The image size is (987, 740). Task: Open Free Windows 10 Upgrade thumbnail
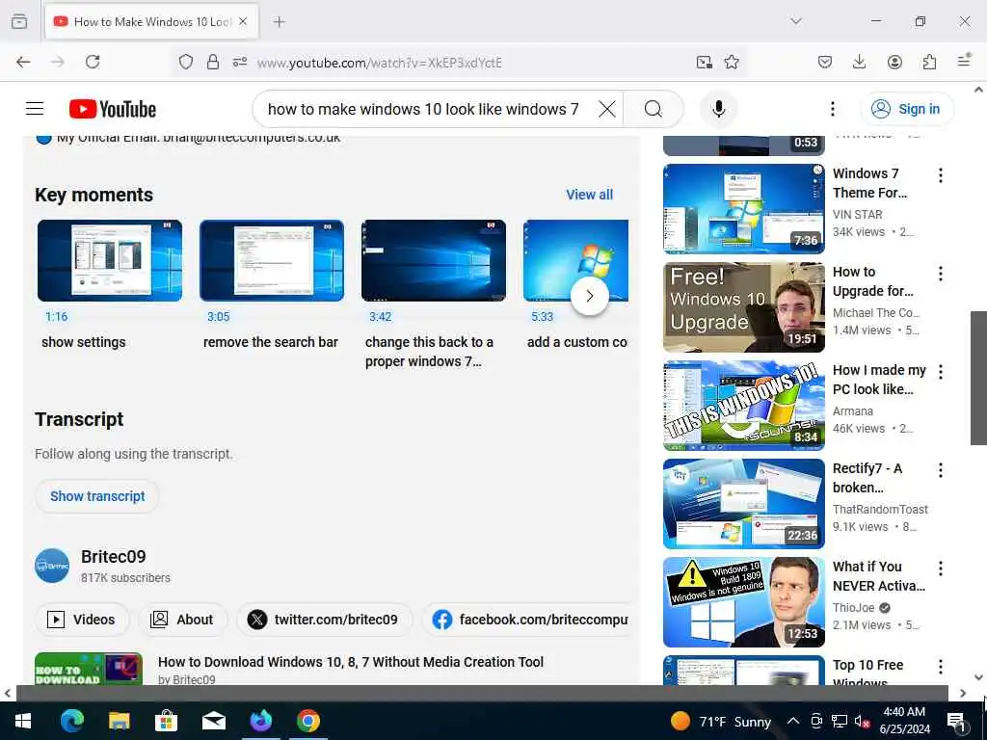(743, 307)
